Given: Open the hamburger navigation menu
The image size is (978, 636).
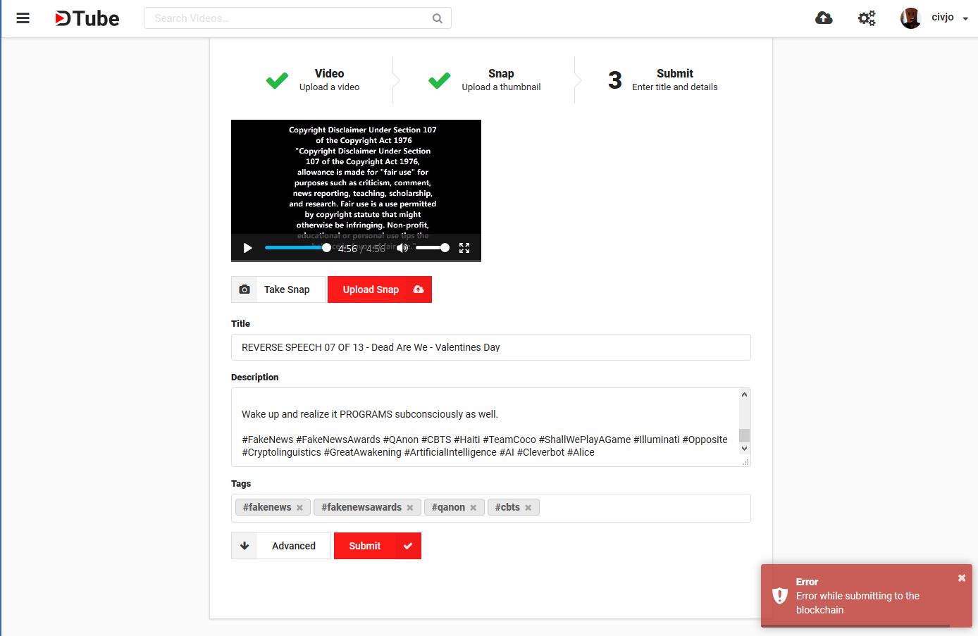Looking at the screenshot, I should coord(23,18).
